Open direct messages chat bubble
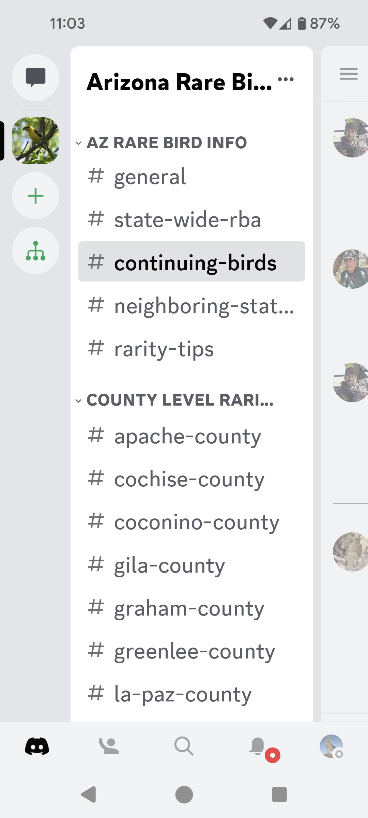Screen dimensions: 368x818 pyautogui.click(x=35, y=78)
